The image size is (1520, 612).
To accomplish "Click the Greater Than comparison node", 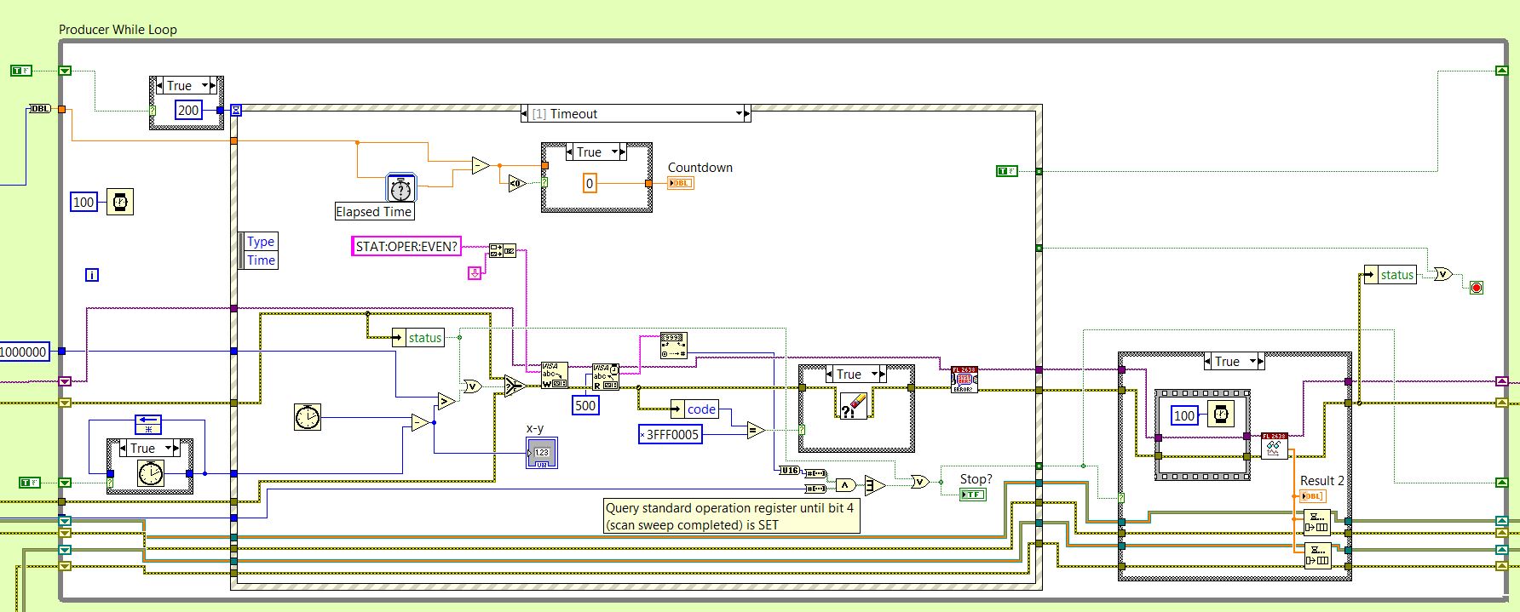I will point(446,400).
